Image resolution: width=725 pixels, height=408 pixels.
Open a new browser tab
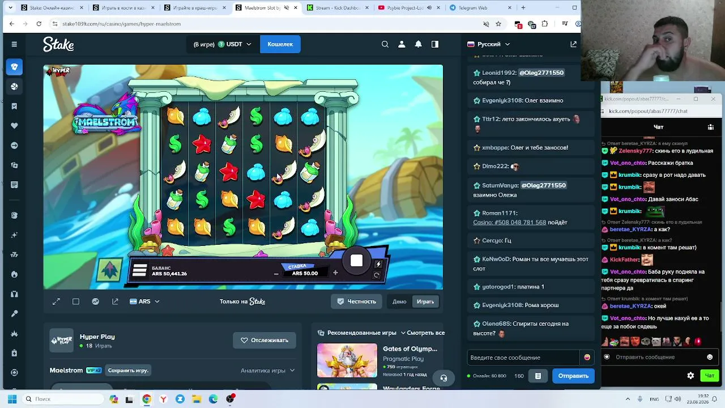523,8
